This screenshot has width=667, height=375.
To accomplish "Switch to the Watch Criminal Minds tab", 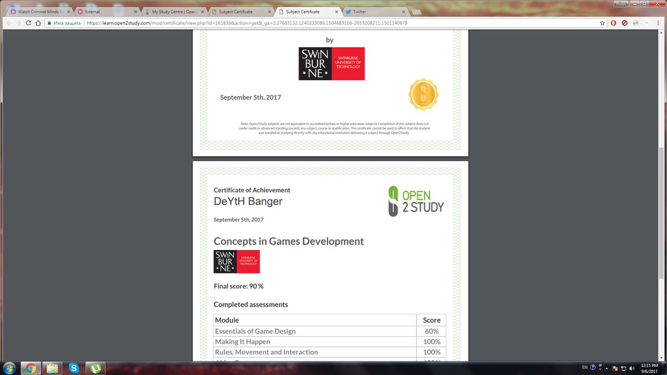I will (39, 11).
